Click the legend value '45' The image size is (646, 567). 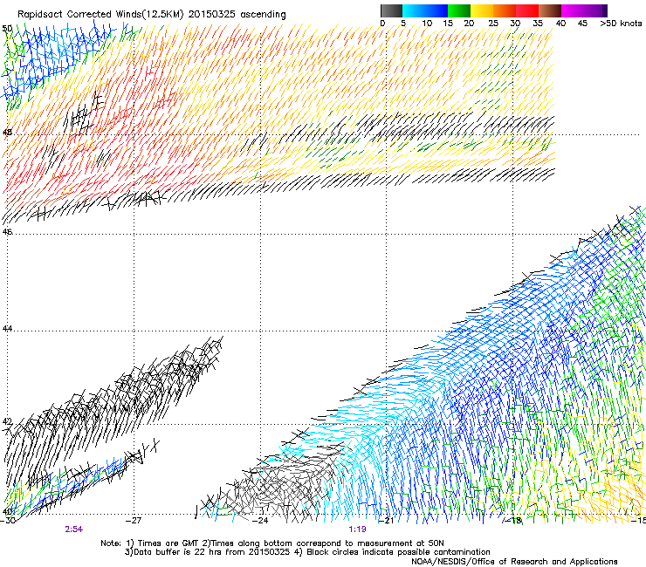(582, 23)
